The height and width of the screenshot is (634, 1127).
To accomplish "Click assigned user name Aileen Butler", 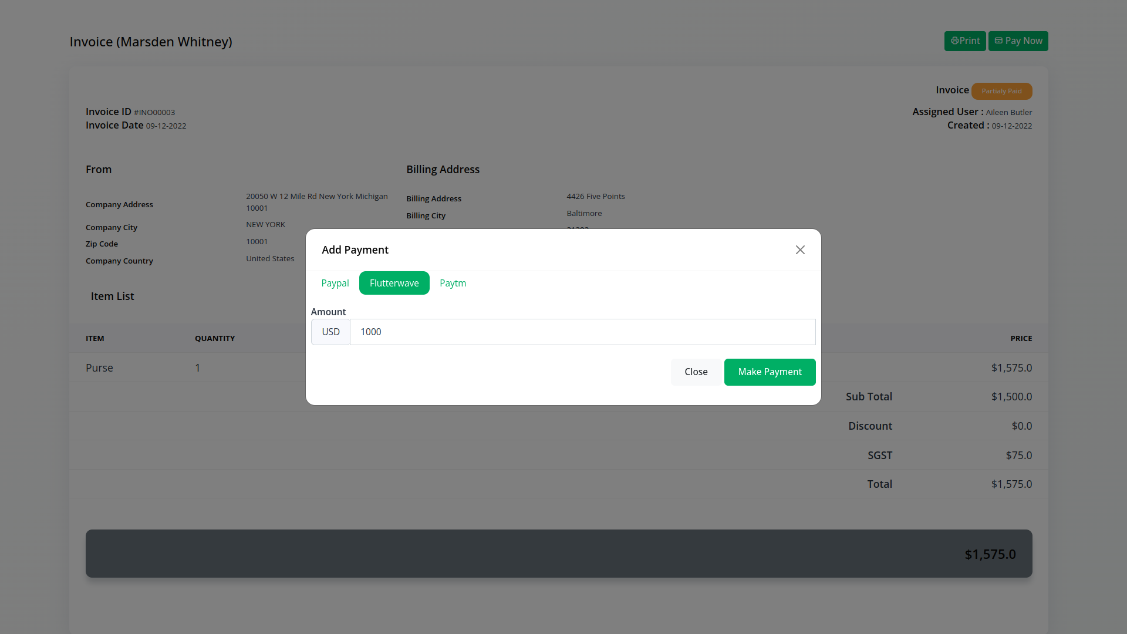I will [x=1008, y=112].
